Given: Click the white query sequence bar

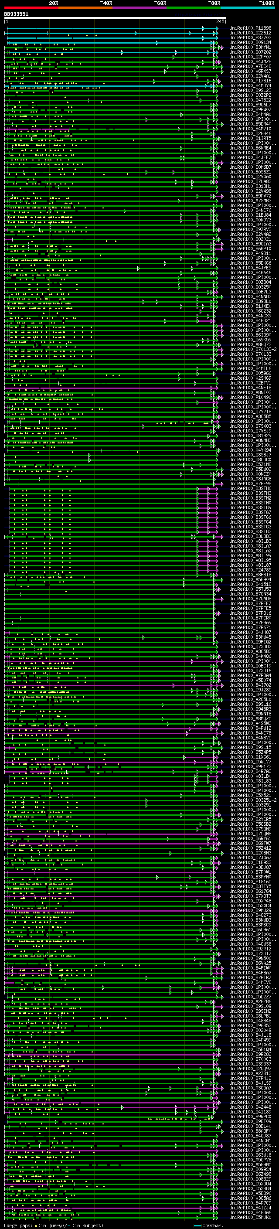Looking at the screenshot, I should 115,18.
